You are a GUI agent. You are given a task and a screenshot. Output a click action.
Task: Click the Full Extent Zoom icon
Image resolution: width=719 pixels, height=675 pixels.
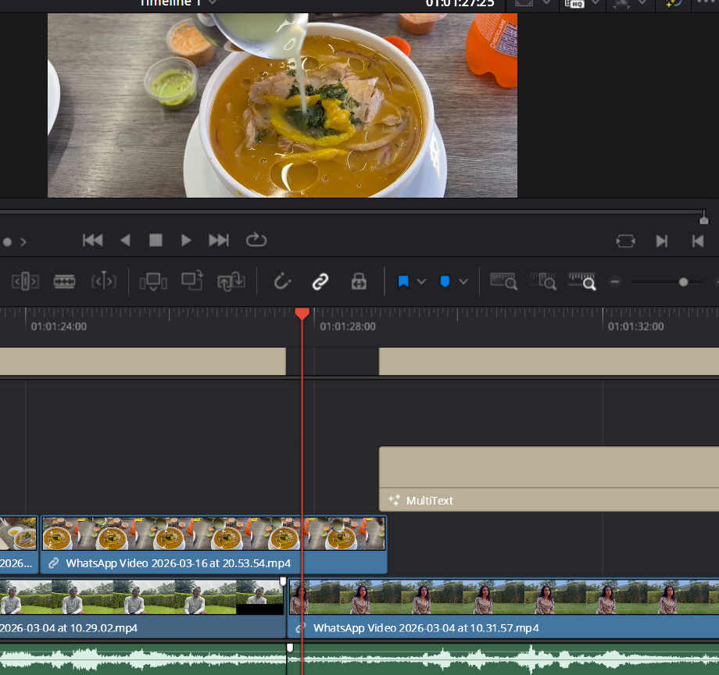coord(503,281)
